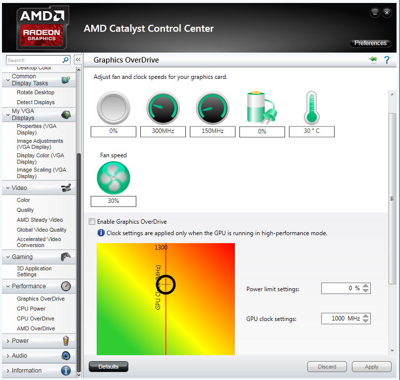
Task: Click the 300MHz clock gauge
Action: 163,108
